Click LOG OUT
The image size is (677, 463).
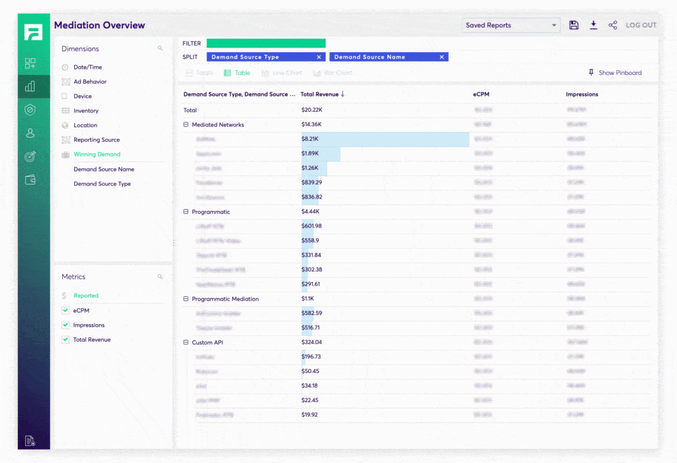640,24
